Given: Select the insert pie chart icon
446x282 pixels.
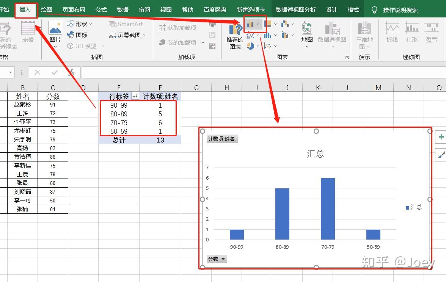Looking at the screenshot, I should [250, 46].
